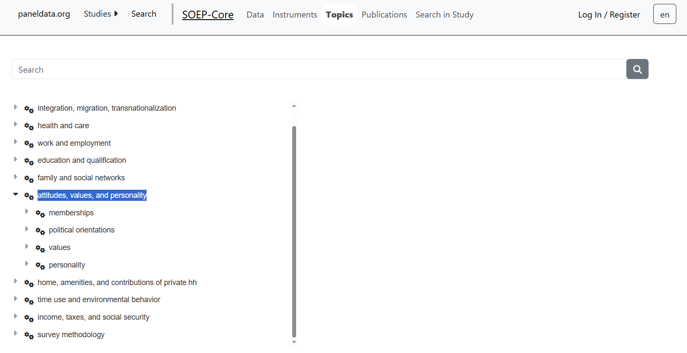Open the Data tab
Screen dimensions: 687x353
click(x=255, y=15)
